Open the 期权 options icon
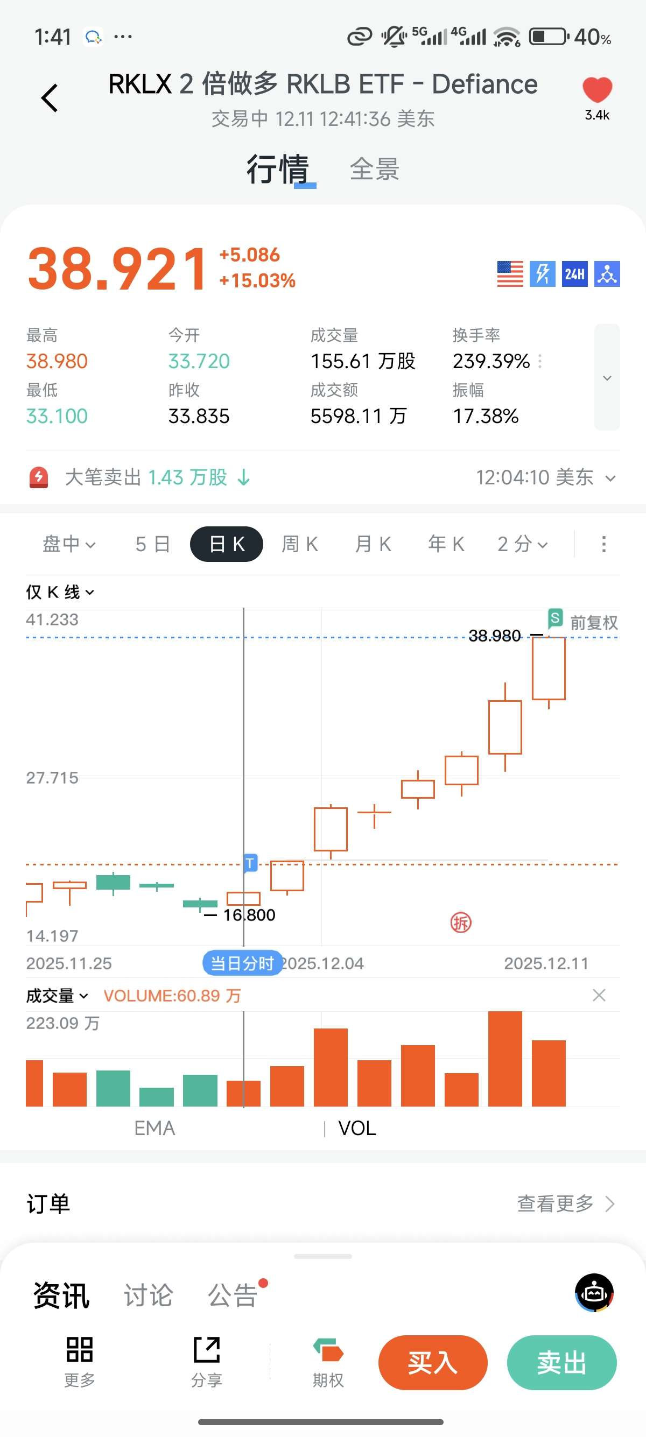This screenshot has height=1437, width=646. click(x=328, y=1360)
